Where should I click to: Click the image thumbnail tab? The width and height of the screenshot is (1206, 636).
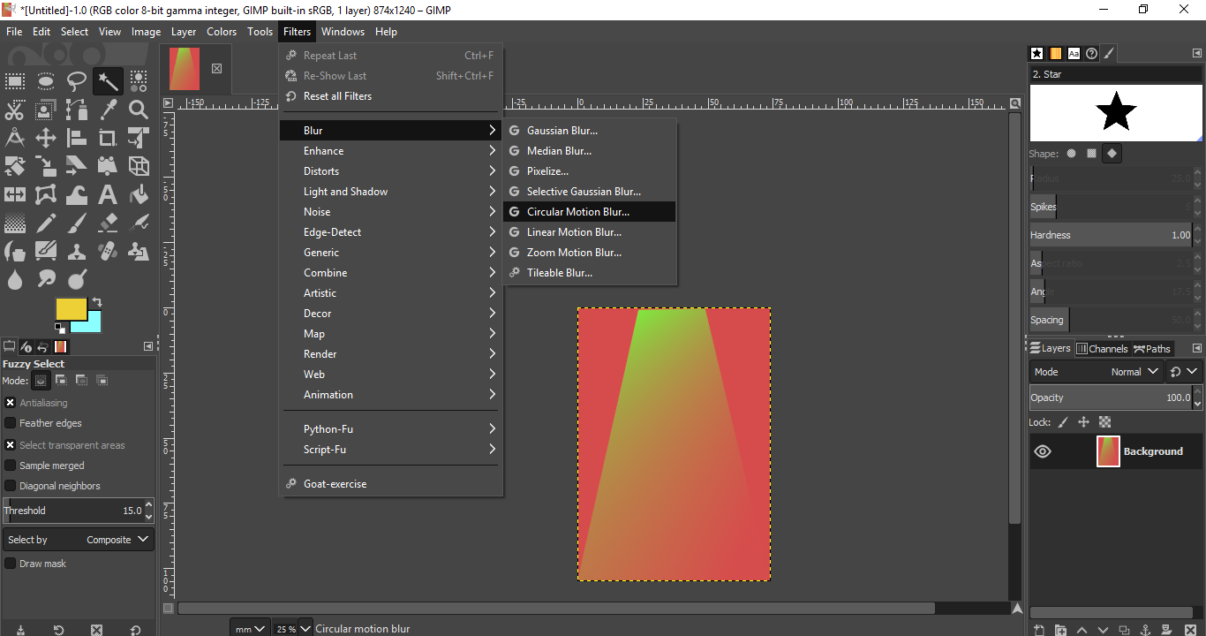[x=185, y=68]
